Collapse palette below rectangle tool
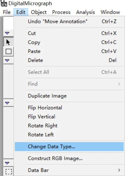 tap(7, 60)
